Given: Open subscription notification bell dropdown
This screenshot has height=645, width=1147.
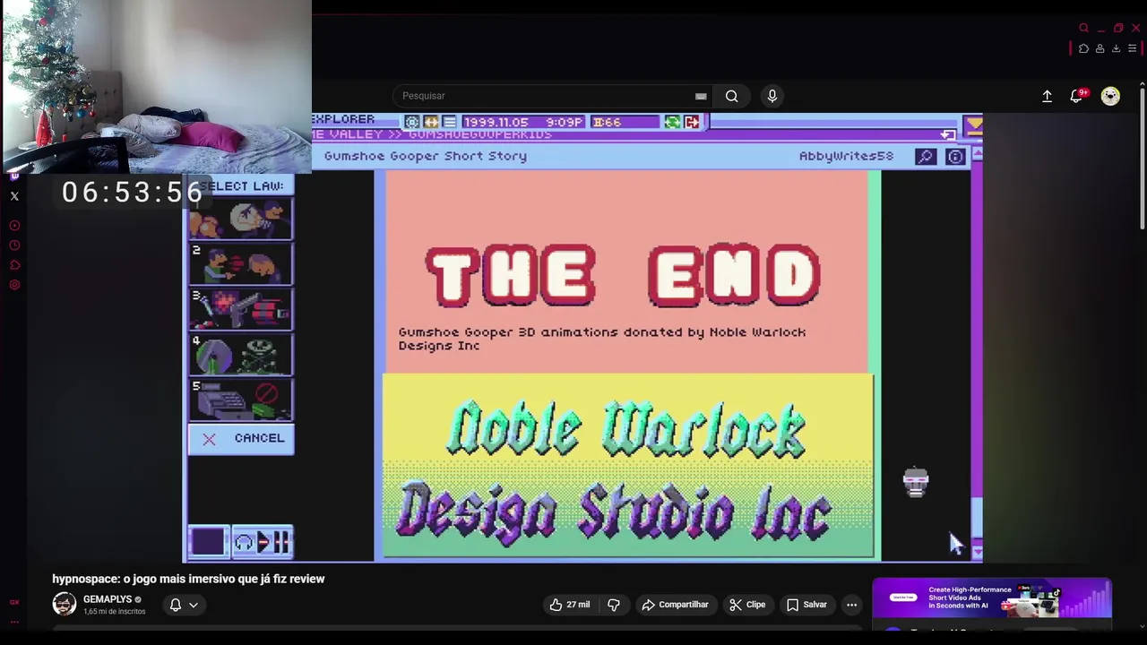Looking at the screenshot, I should tap(184, 605).
